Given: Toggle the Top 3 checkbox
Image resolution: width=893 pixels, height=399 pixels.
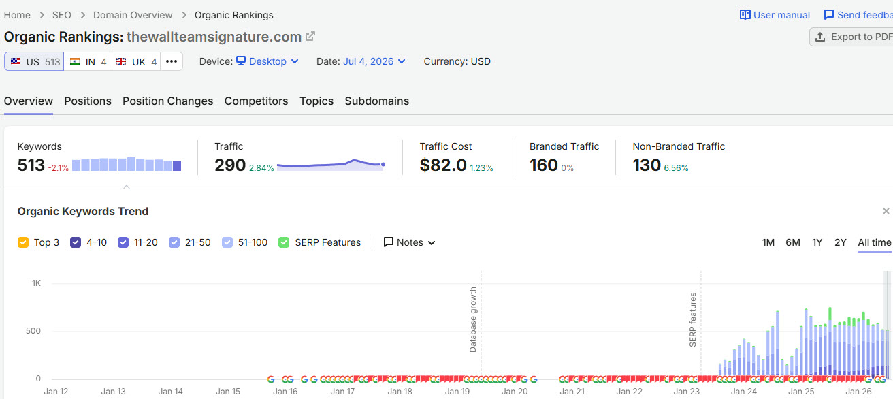Looking at the screenshot, I should tap(23, 242).
